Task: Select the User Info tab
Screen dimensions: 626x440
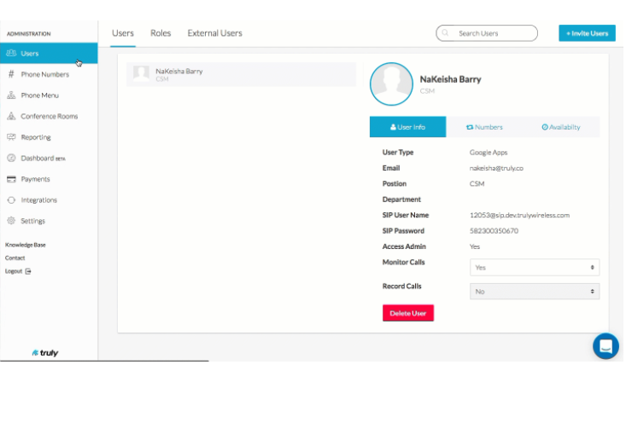Action: [407, 127]
